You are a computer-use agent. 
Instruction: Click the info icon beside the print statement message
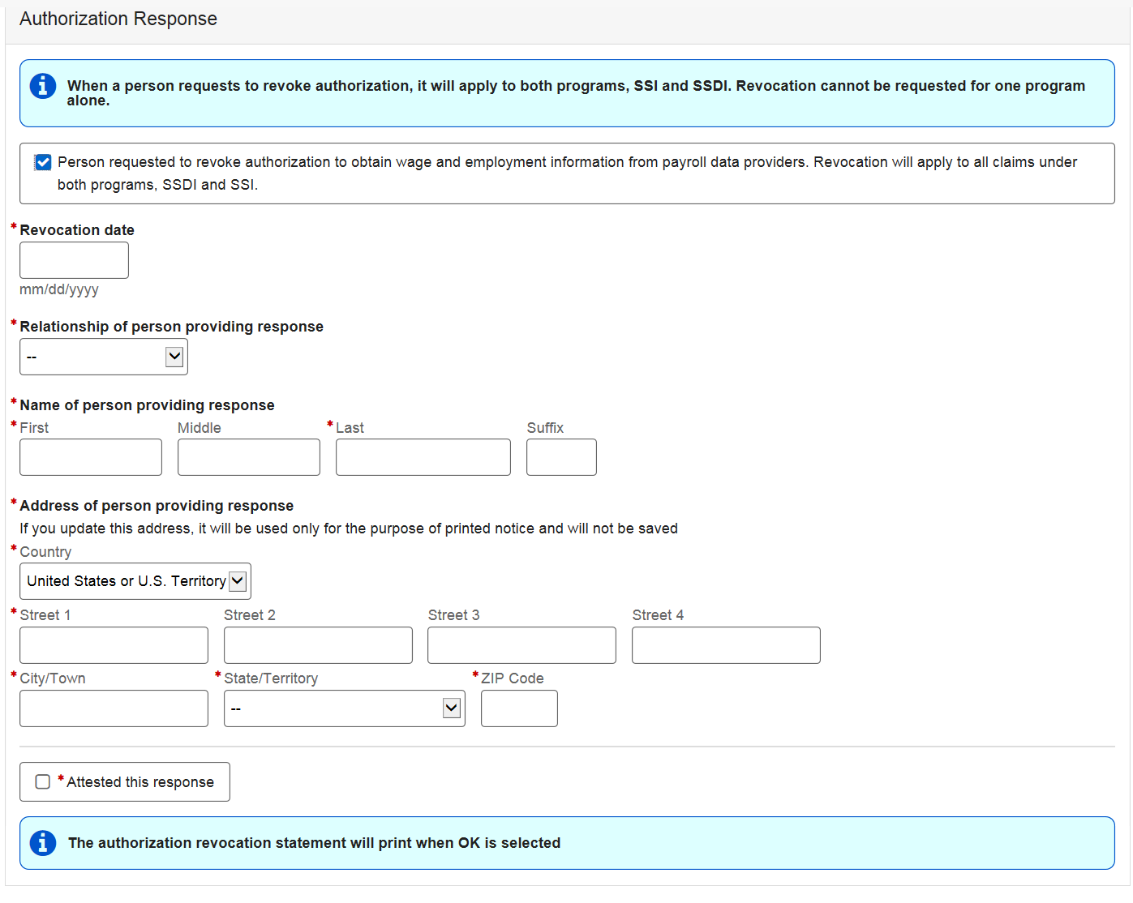pos(43,843)
